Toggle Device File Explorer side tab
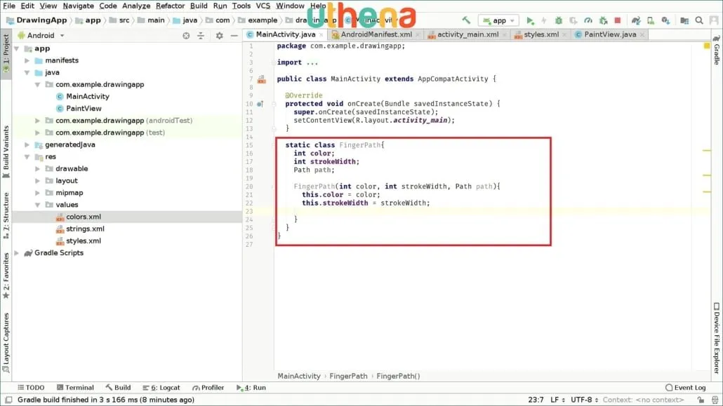 click(x=717, y=338)
